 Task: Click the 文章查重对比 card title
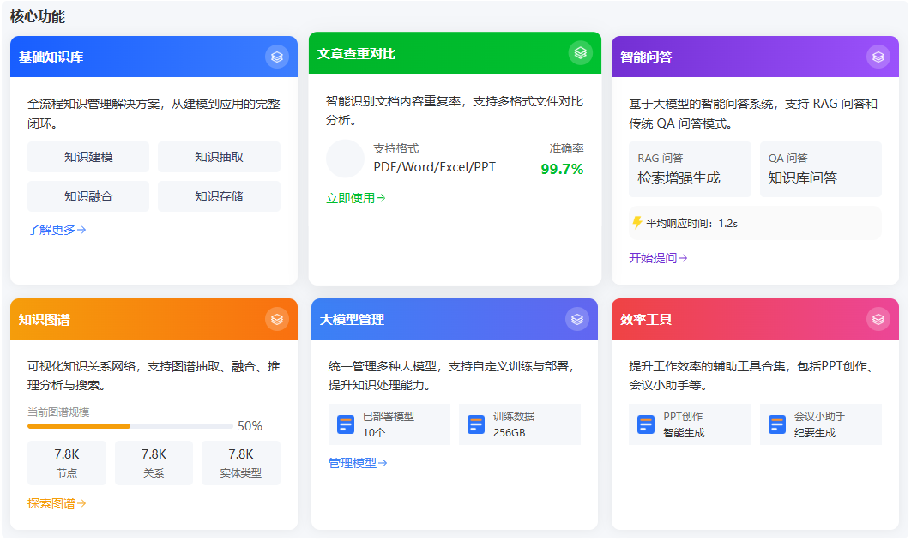(356, 53)
